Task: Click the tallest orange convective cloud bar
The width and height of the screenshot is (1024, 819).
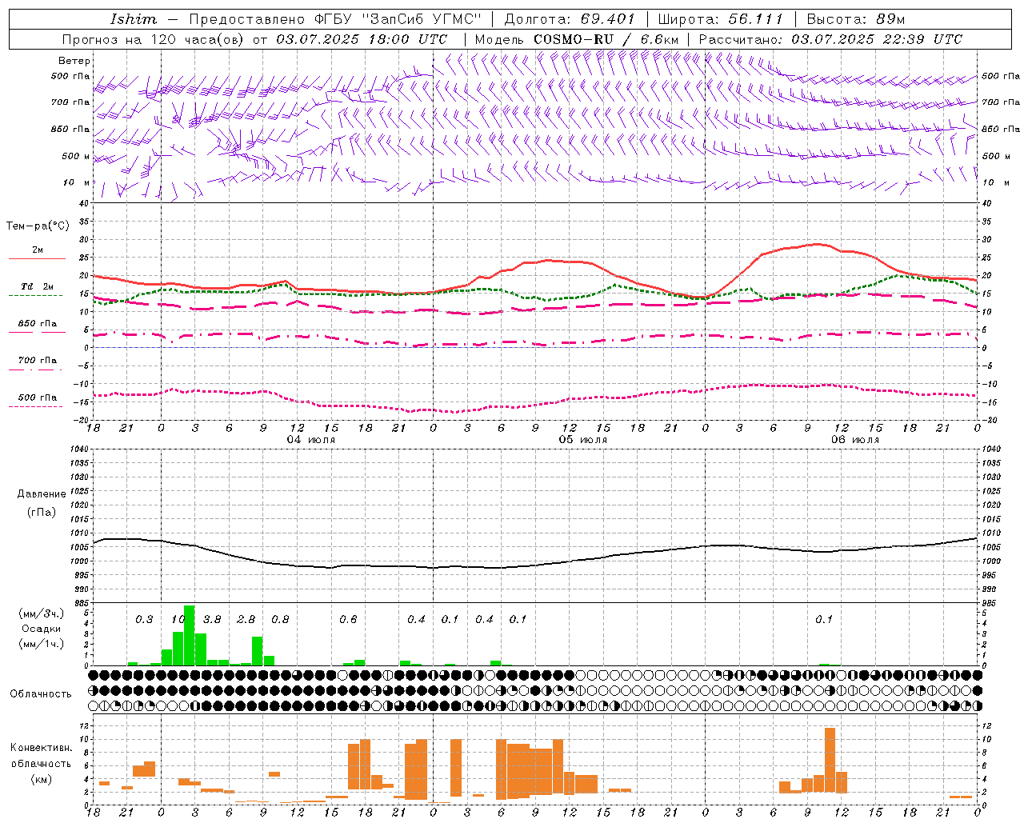Action: point(830,760)
